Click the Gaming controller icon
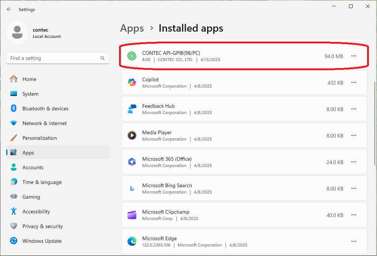This screenshot has width=377, height=256. tap(14, 196)
